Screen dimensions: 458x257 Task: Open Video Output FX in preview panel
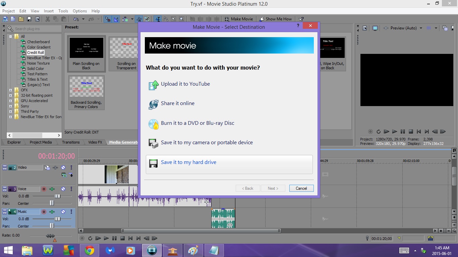coord(386,28)
